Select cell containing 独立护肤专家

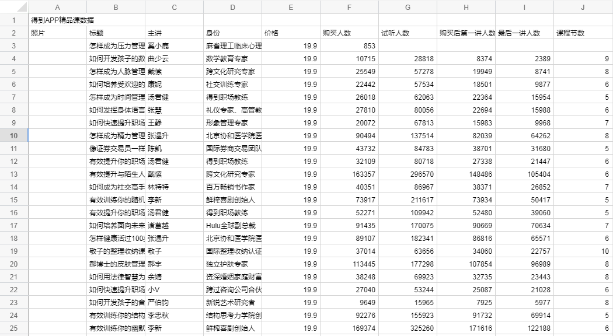click(x=232, y=264)
